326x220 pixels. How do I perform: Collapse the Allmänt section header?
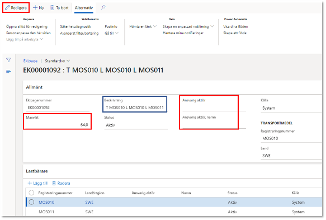[34, 87]
